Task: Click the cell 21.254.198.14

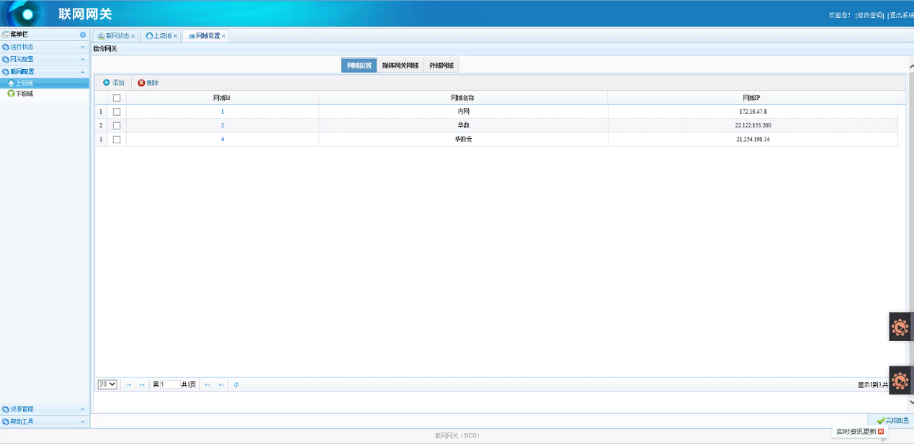Action: tap(753, 139)
